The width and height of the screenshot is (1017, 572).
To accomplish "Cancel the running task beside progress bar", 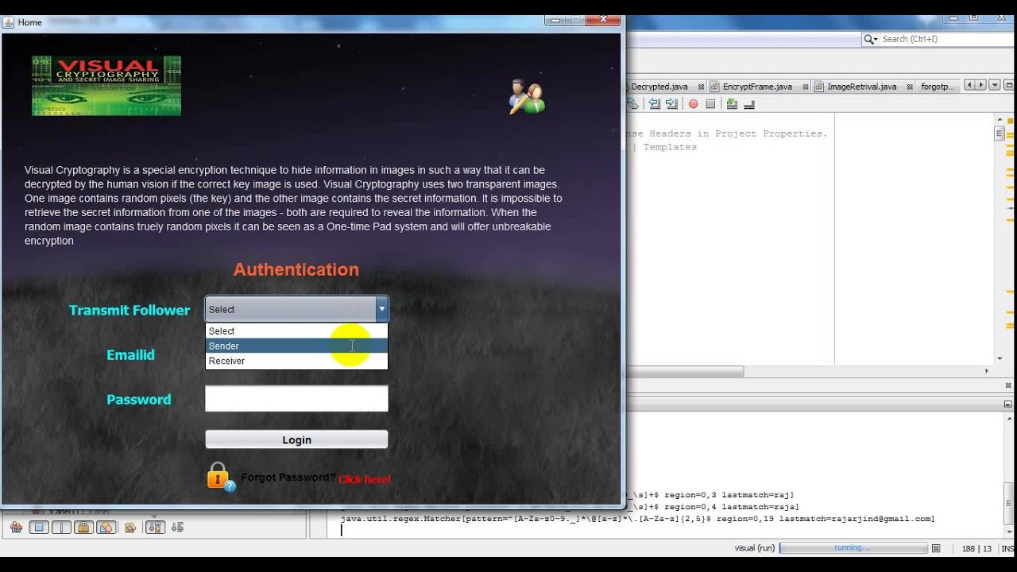I will (x=936, y=548).
